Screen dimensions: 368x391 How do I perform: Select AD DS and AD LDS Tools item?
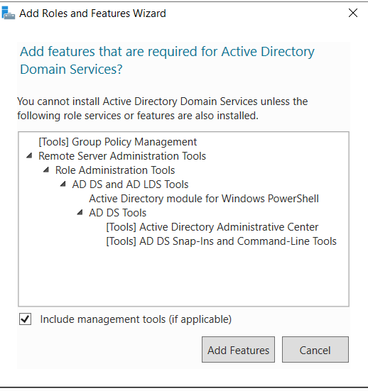(x=130, y=185)
